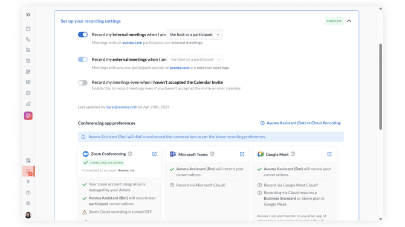Open external meetings host or participant dropdown

click(x=195, y=60)
